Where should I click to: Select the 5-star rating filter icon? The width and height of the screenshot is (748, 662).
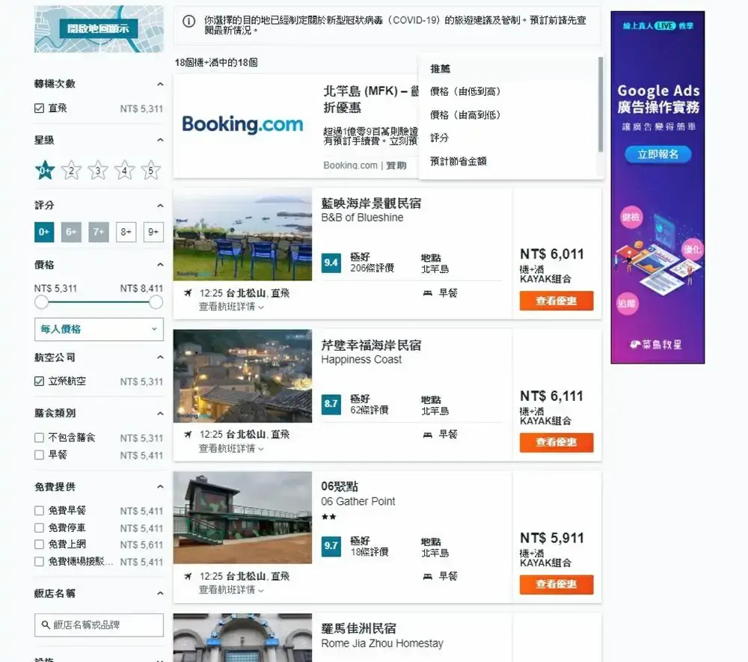(x=151, y=171)
